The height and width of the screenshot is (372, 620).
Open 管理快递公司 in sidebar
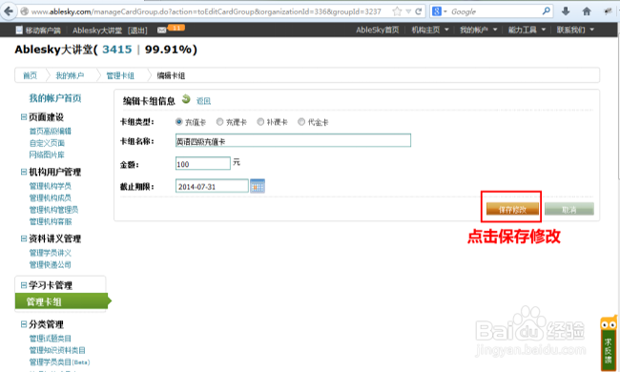51,264
